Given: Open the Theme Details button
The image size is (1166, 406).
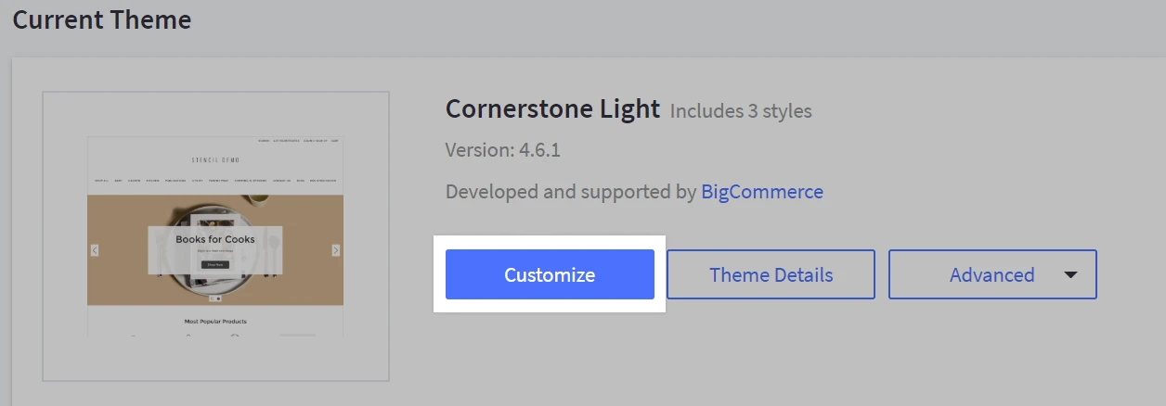Looking at the screenshot, I should [x=771, y=274].
